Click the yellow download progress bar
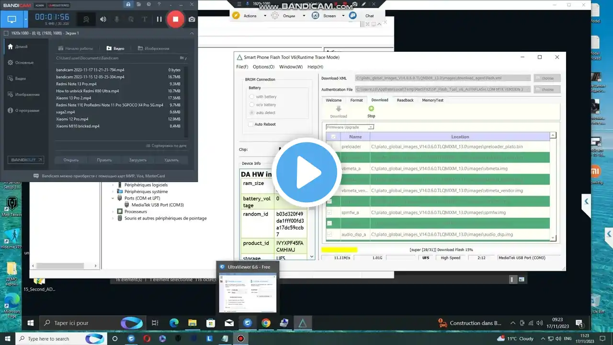This screenshot has height=345, width=613. click(339, 250)
